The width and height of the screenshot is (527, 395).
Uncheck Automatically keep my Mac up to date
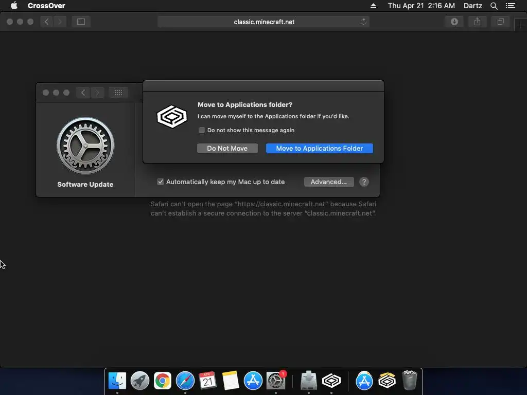pyautogui.click(x=161, y=182)
